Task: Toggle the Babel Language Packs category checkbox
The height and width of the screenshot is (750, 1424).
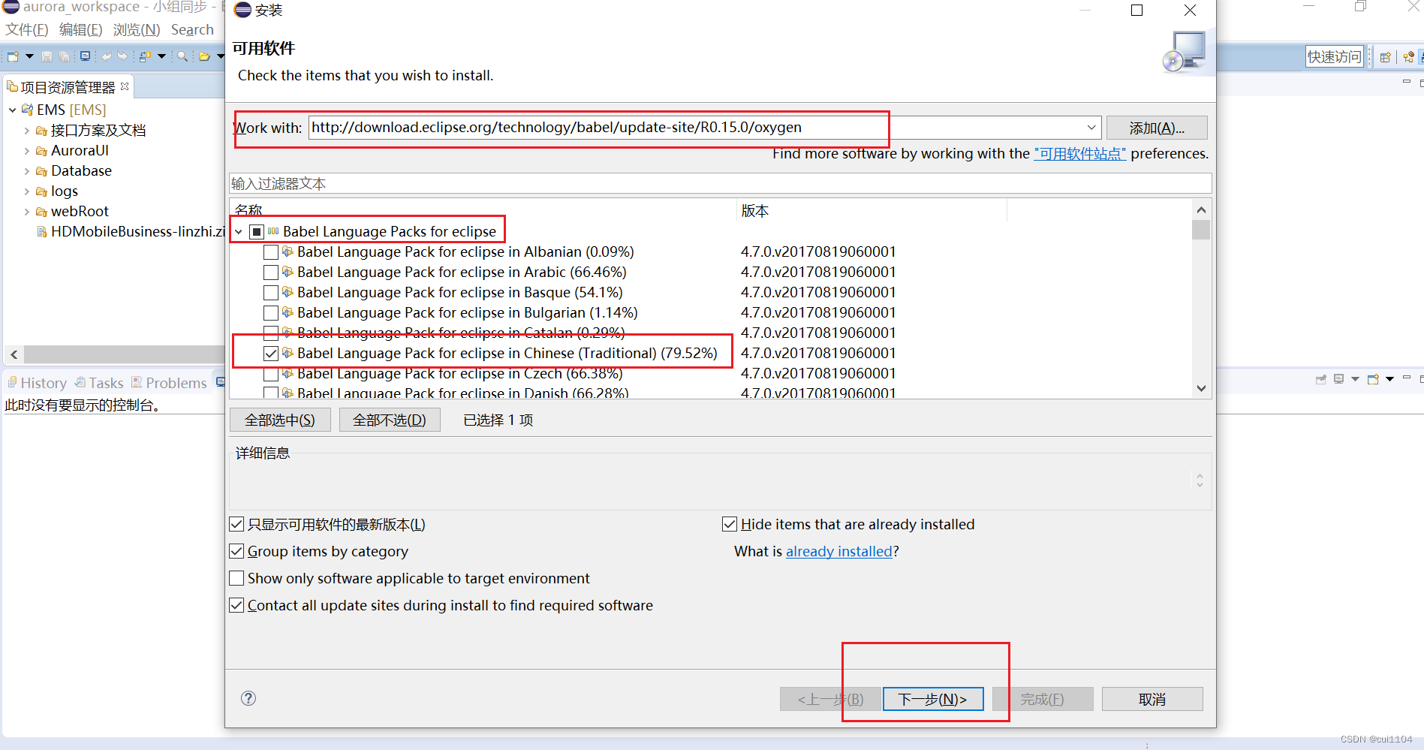Action: [257, 232]
